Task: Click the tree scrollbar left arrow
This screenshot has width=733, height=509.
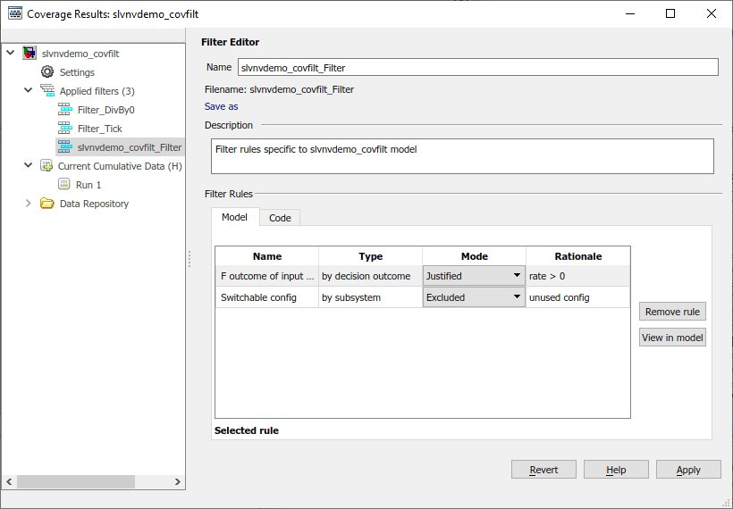Action: [9, 481]
